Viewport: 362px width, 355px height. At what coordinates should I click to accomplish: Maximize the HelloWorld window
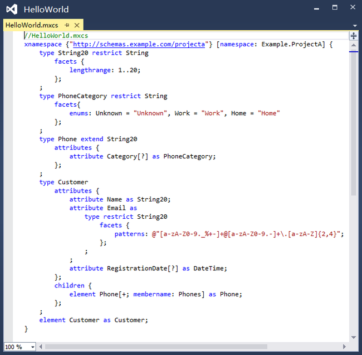[335, 7]
